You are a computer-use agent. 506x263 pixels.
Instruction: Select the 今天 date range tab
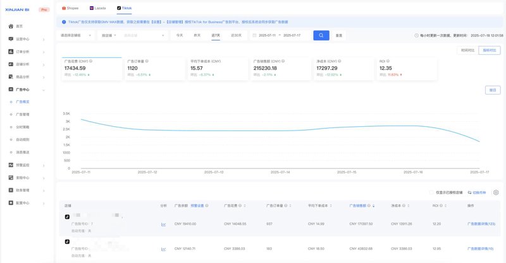point(180,35)
